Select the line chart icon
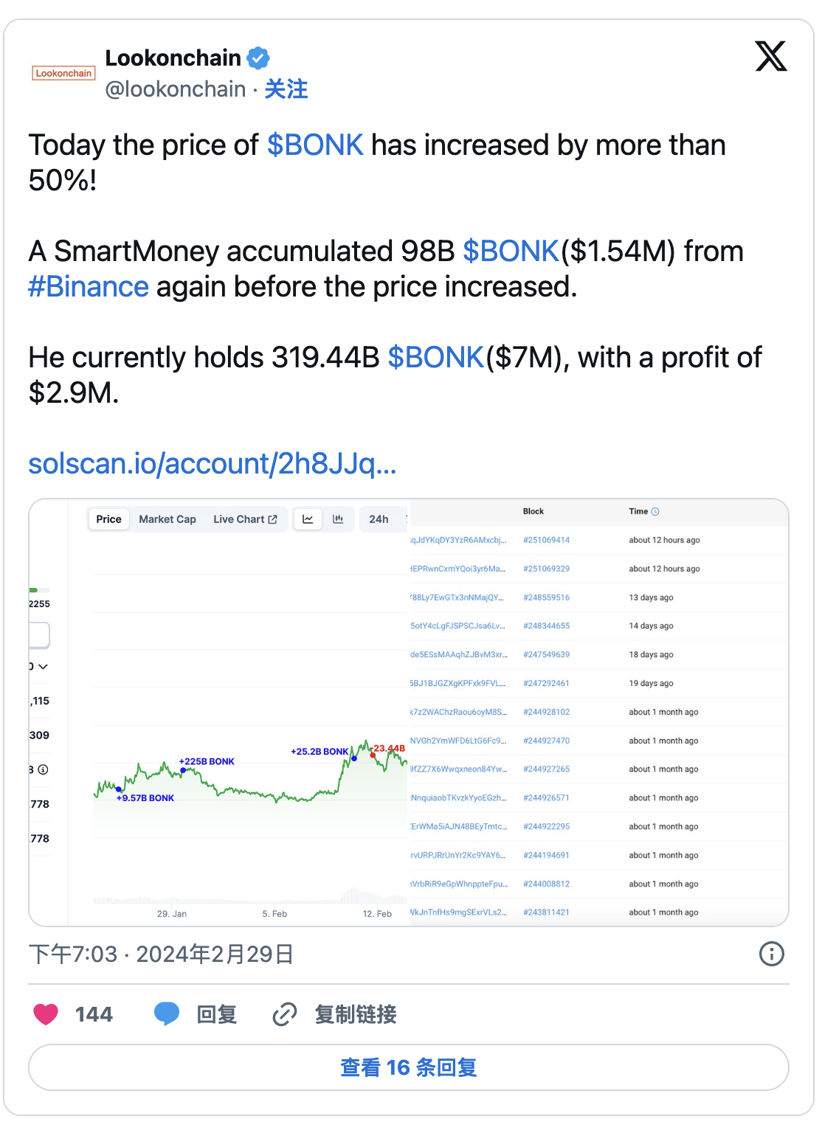This screenshot has height=1133, width=822. (x=308, y=519)
